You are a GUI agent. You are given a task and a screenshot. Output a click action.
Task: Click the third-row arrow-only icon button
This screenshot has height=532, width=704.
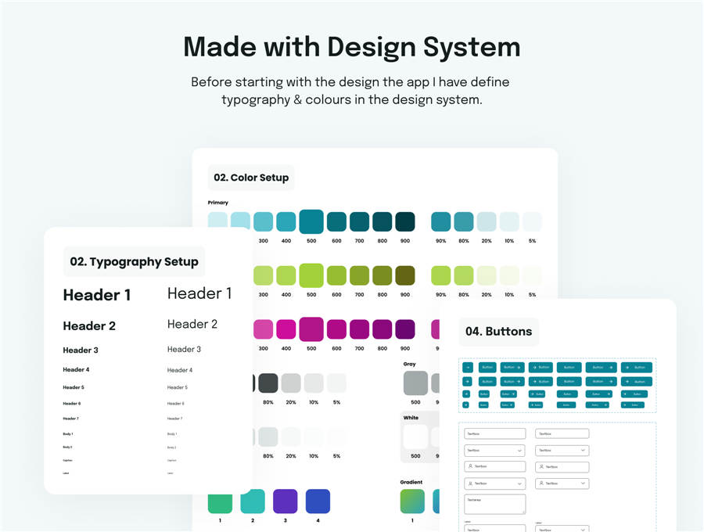467,394
